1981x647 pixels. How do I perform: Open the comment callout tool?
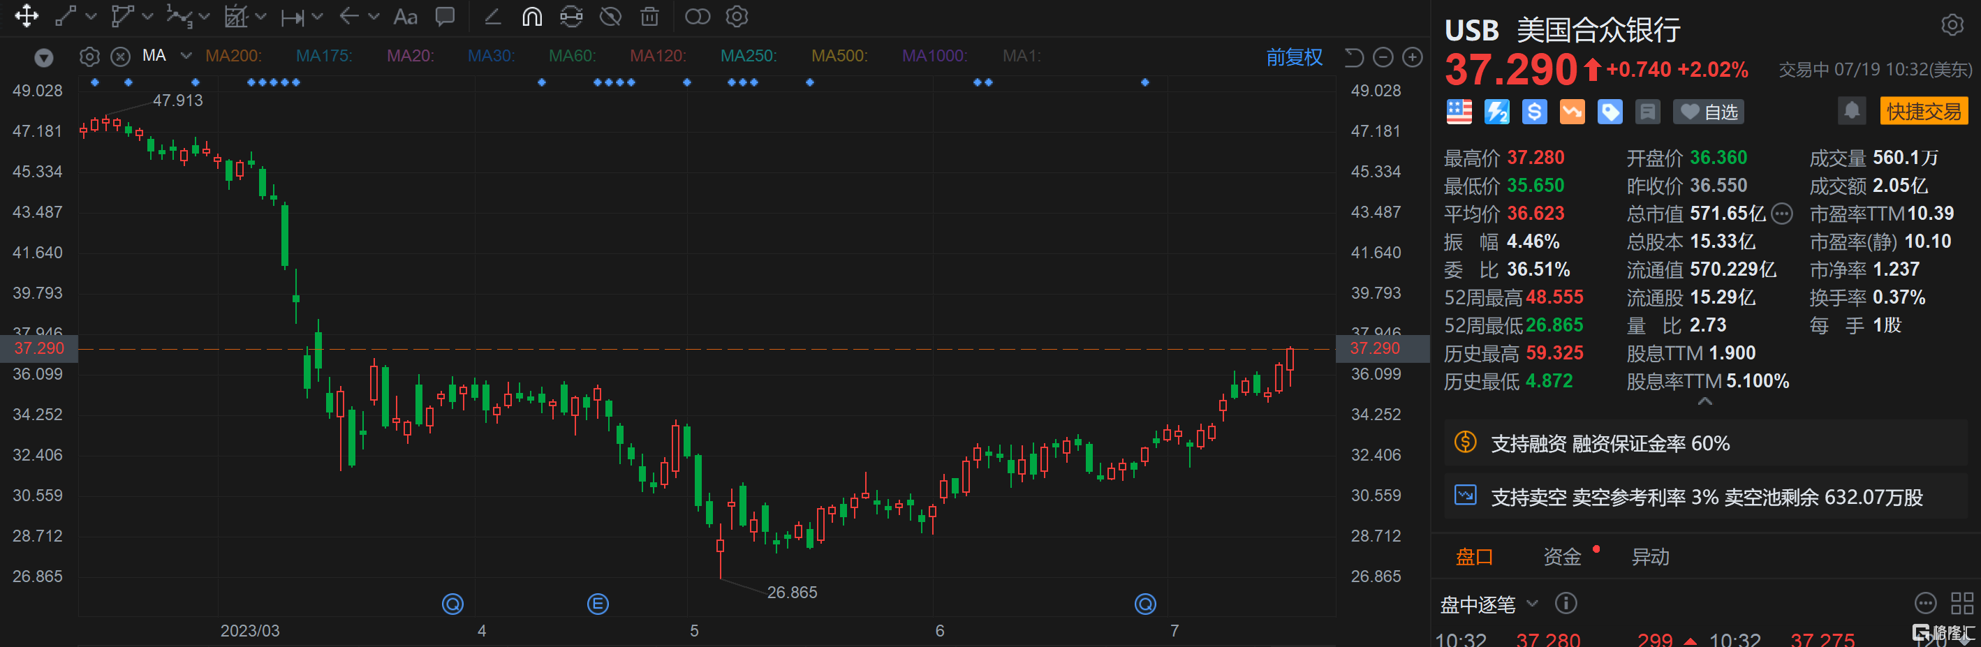tap(445, 17)
